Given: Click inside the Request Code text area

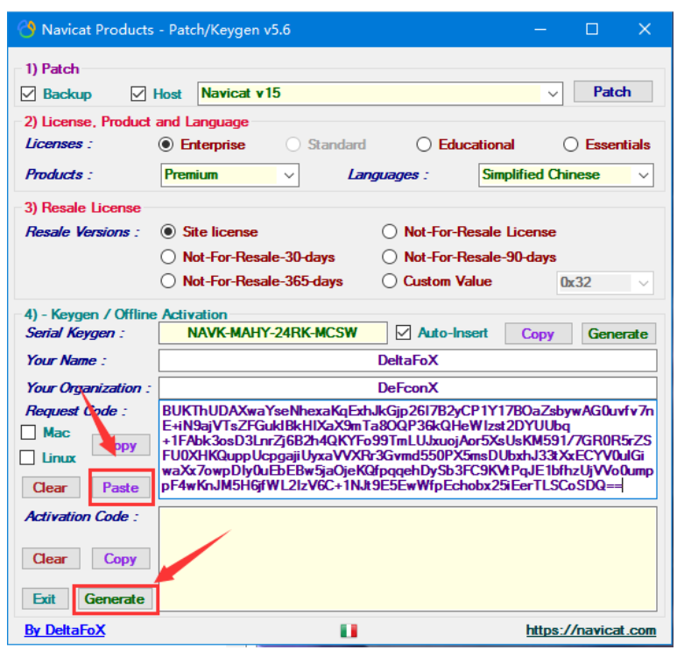Looking at the screenshot, I should coord(407,449).
